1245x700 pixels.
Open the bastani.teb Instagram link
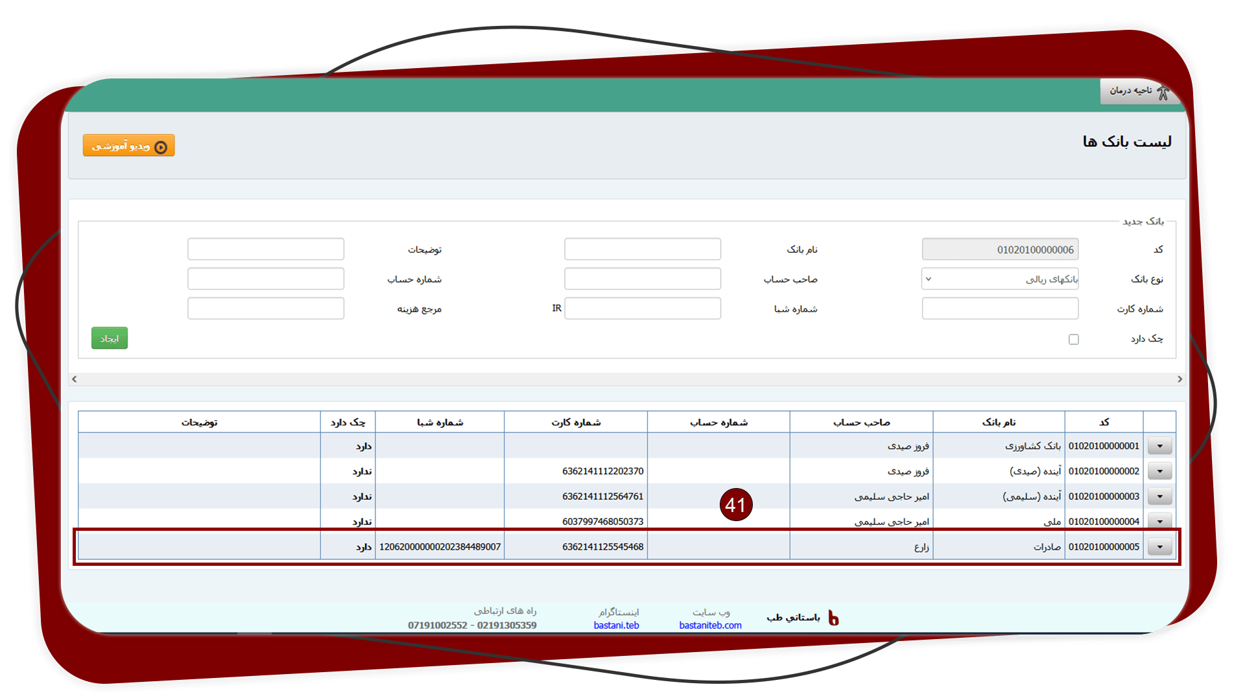[x=616, y=625]
